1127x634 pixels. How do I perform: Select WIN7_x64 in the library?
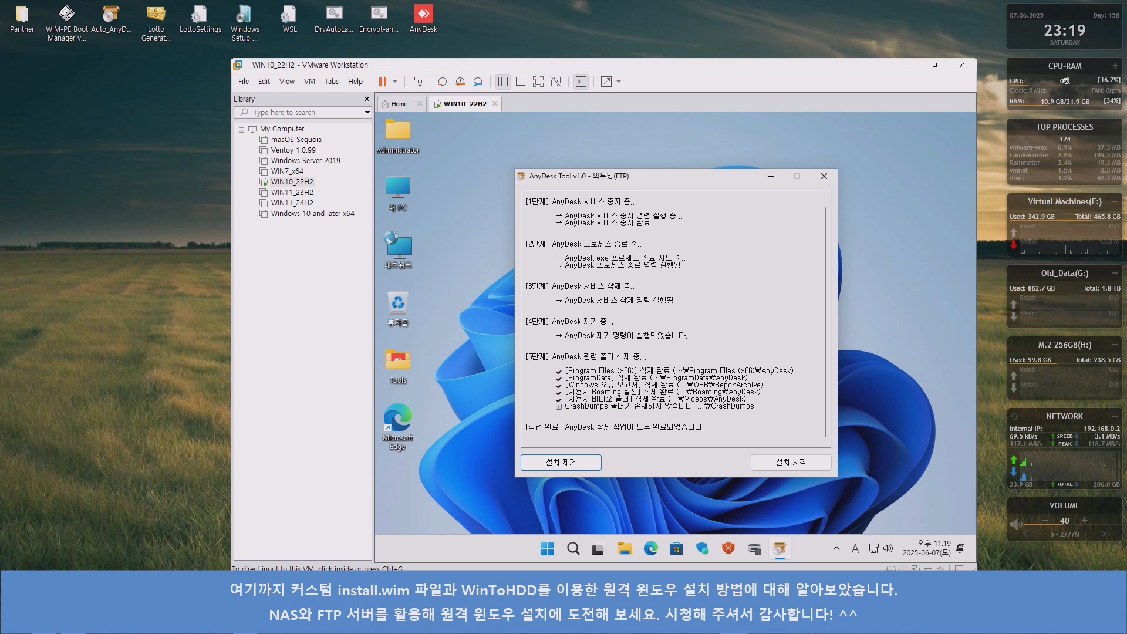287,171
